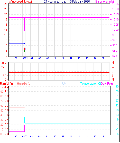Click the 8 knots windspeed axis value

coord(6,40)
